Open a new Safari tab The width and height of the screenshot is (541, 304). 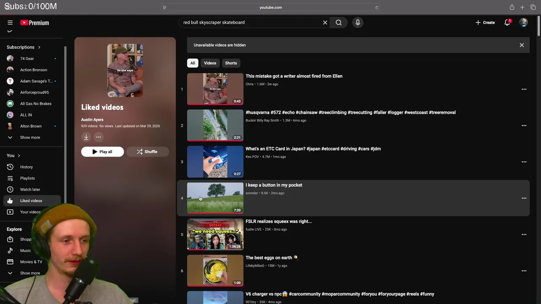[x=522, y=7]
